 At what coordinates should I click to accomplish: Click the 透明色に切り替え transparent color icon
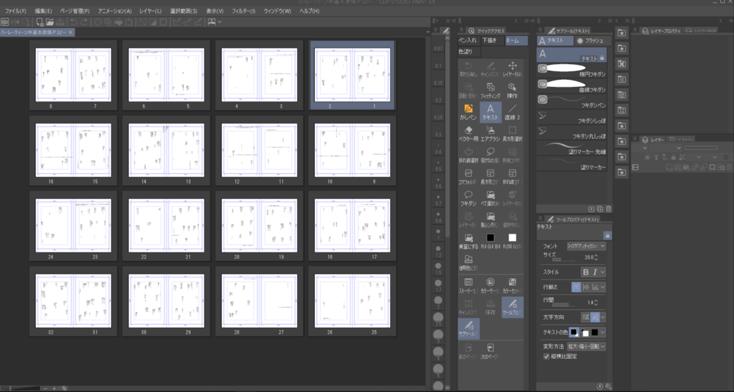point(469,263)
